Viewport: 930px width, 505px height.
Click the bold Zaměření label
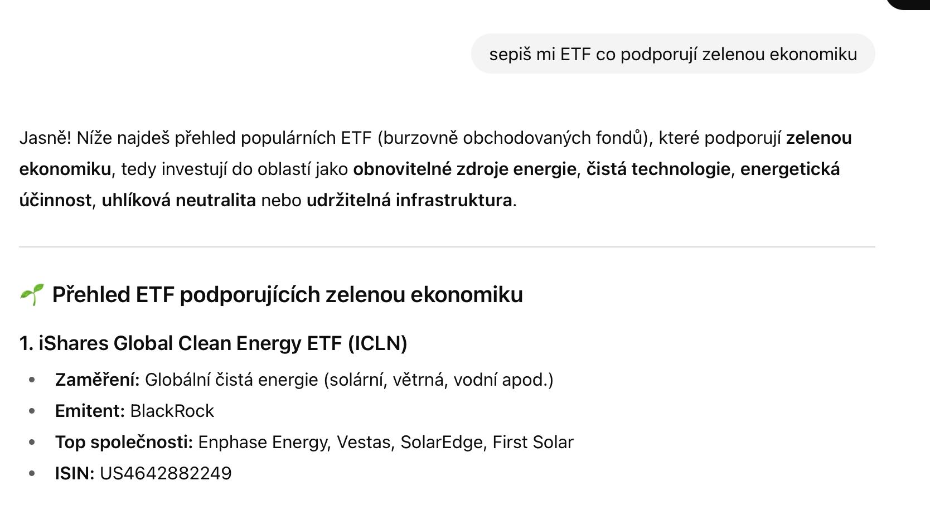[97, 380]
